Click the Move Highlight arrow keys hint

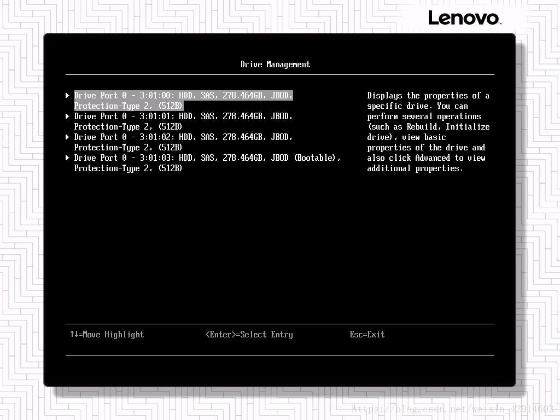click(107, 335)
